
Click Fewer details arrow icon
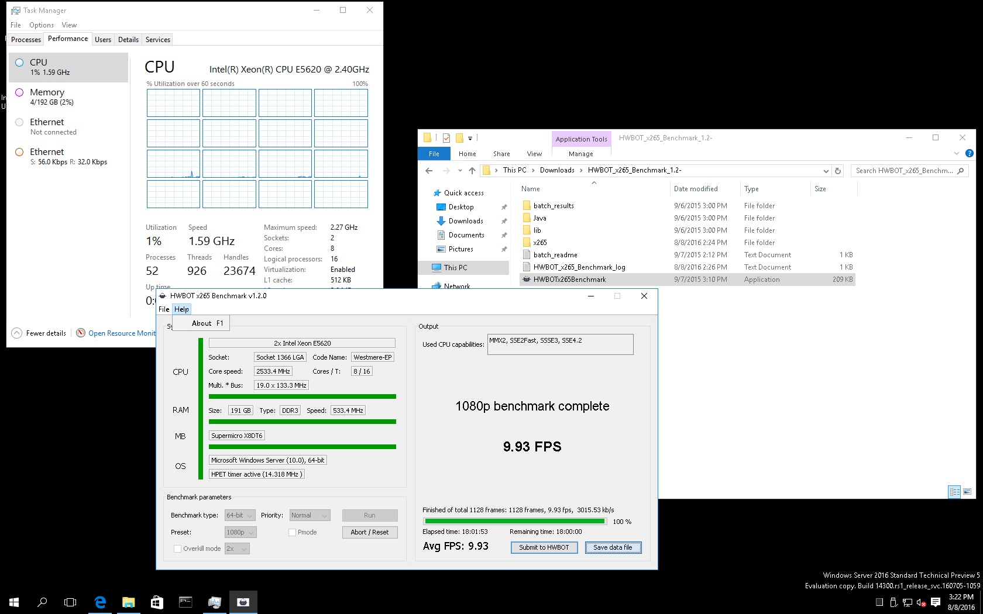[x=17, y=333]
